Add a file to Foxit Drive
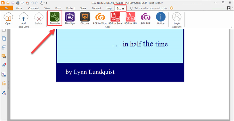Viewport: 234px width, 121px height. click(23, 18)
